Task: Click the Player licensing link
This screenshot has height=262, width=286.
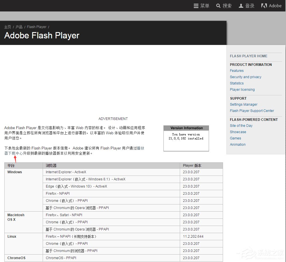Action: click(242, 89)
